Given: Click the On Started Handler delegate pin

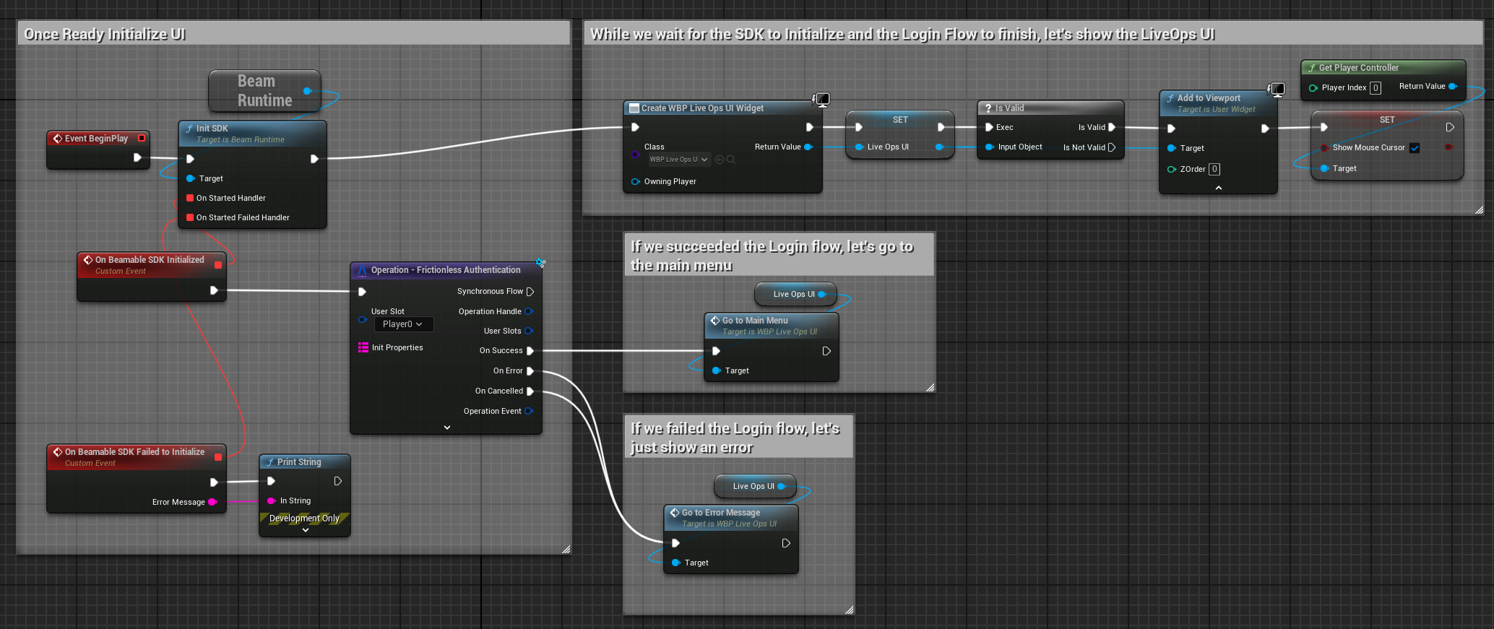Looking at the screenshot, I should [x=190, y=198].
